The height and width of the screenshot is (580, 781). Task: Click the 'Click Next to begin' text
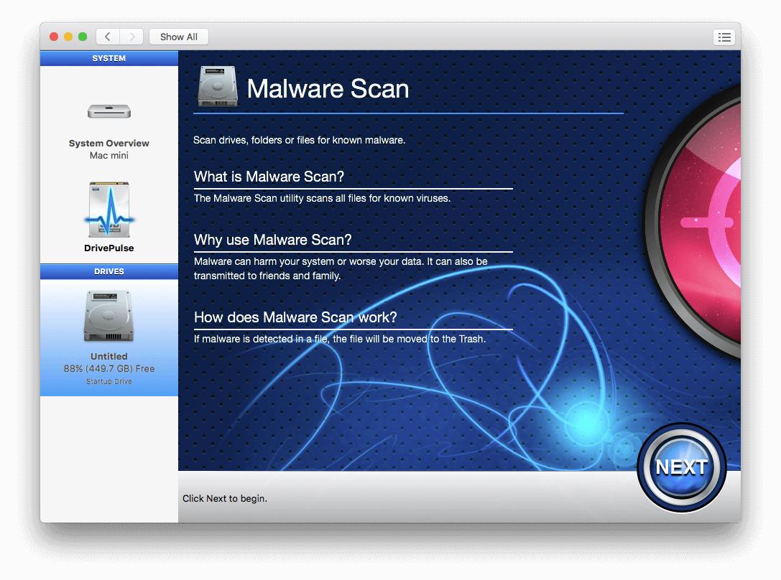224,497
